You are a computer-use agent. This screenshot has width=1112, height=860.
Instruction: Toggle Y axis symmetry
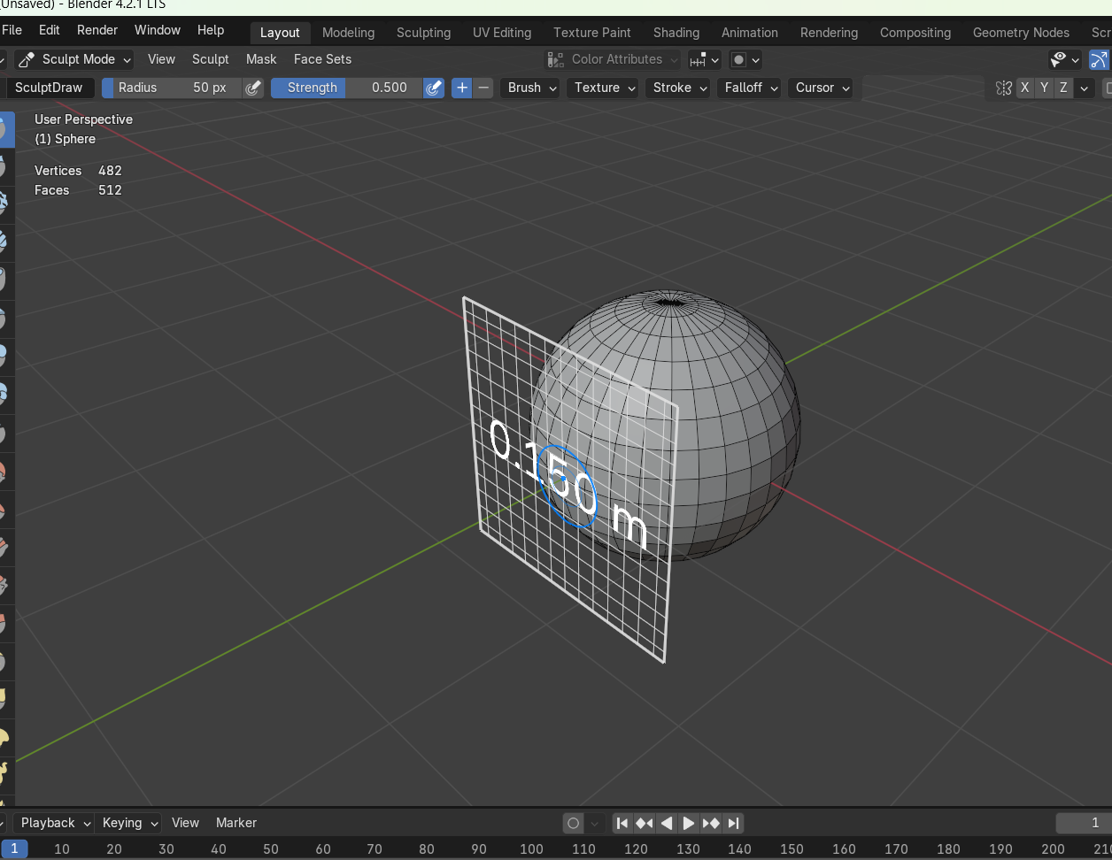[x=1045, y=88]
